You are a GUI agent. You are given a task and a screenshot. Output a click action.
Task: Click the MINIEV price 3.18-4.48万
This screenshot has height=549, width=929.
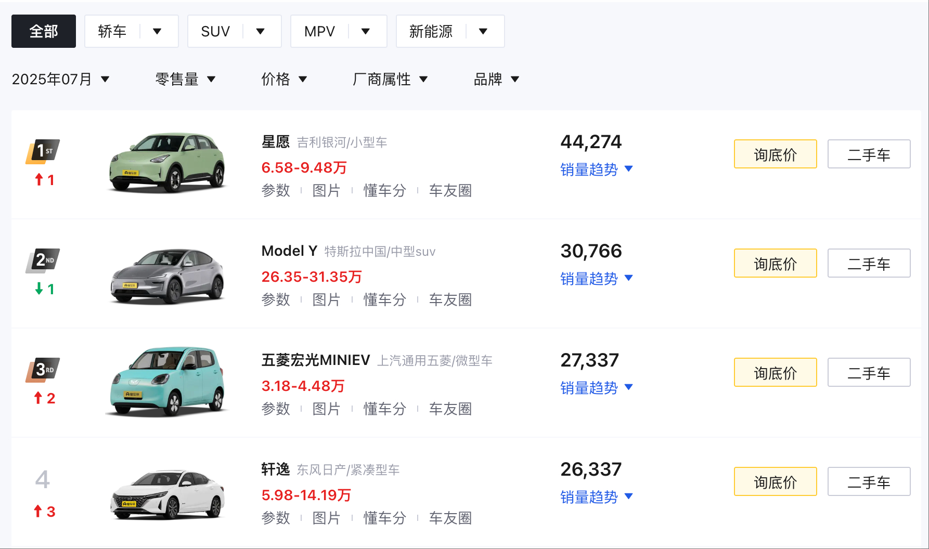(x=303, y=386)
